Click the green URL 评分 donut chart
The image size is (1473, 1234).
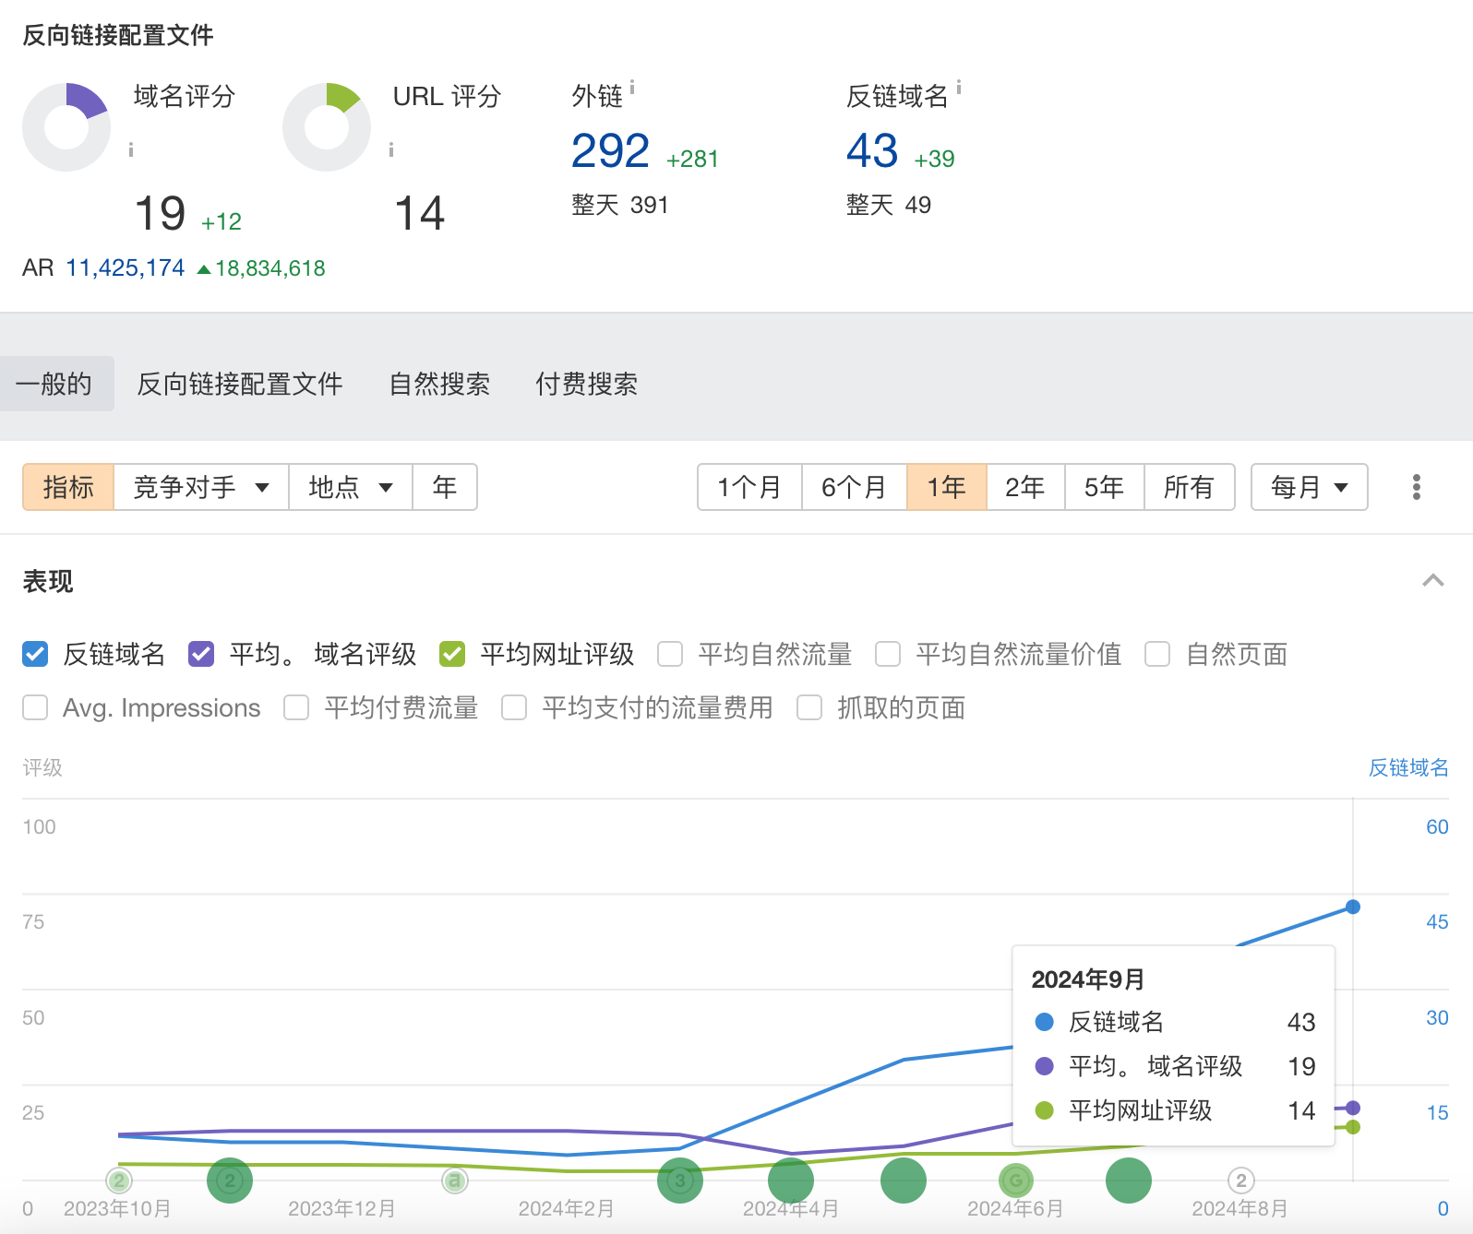click(327, 127)
